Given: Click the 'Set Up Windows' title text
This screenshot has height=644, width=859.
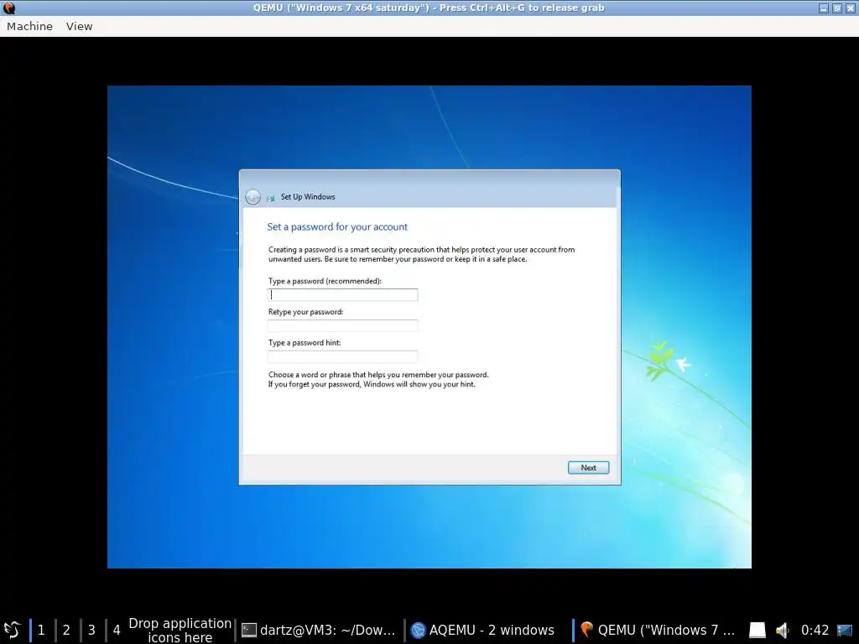Looking at the screenshot, I should (x=308, y=196).
